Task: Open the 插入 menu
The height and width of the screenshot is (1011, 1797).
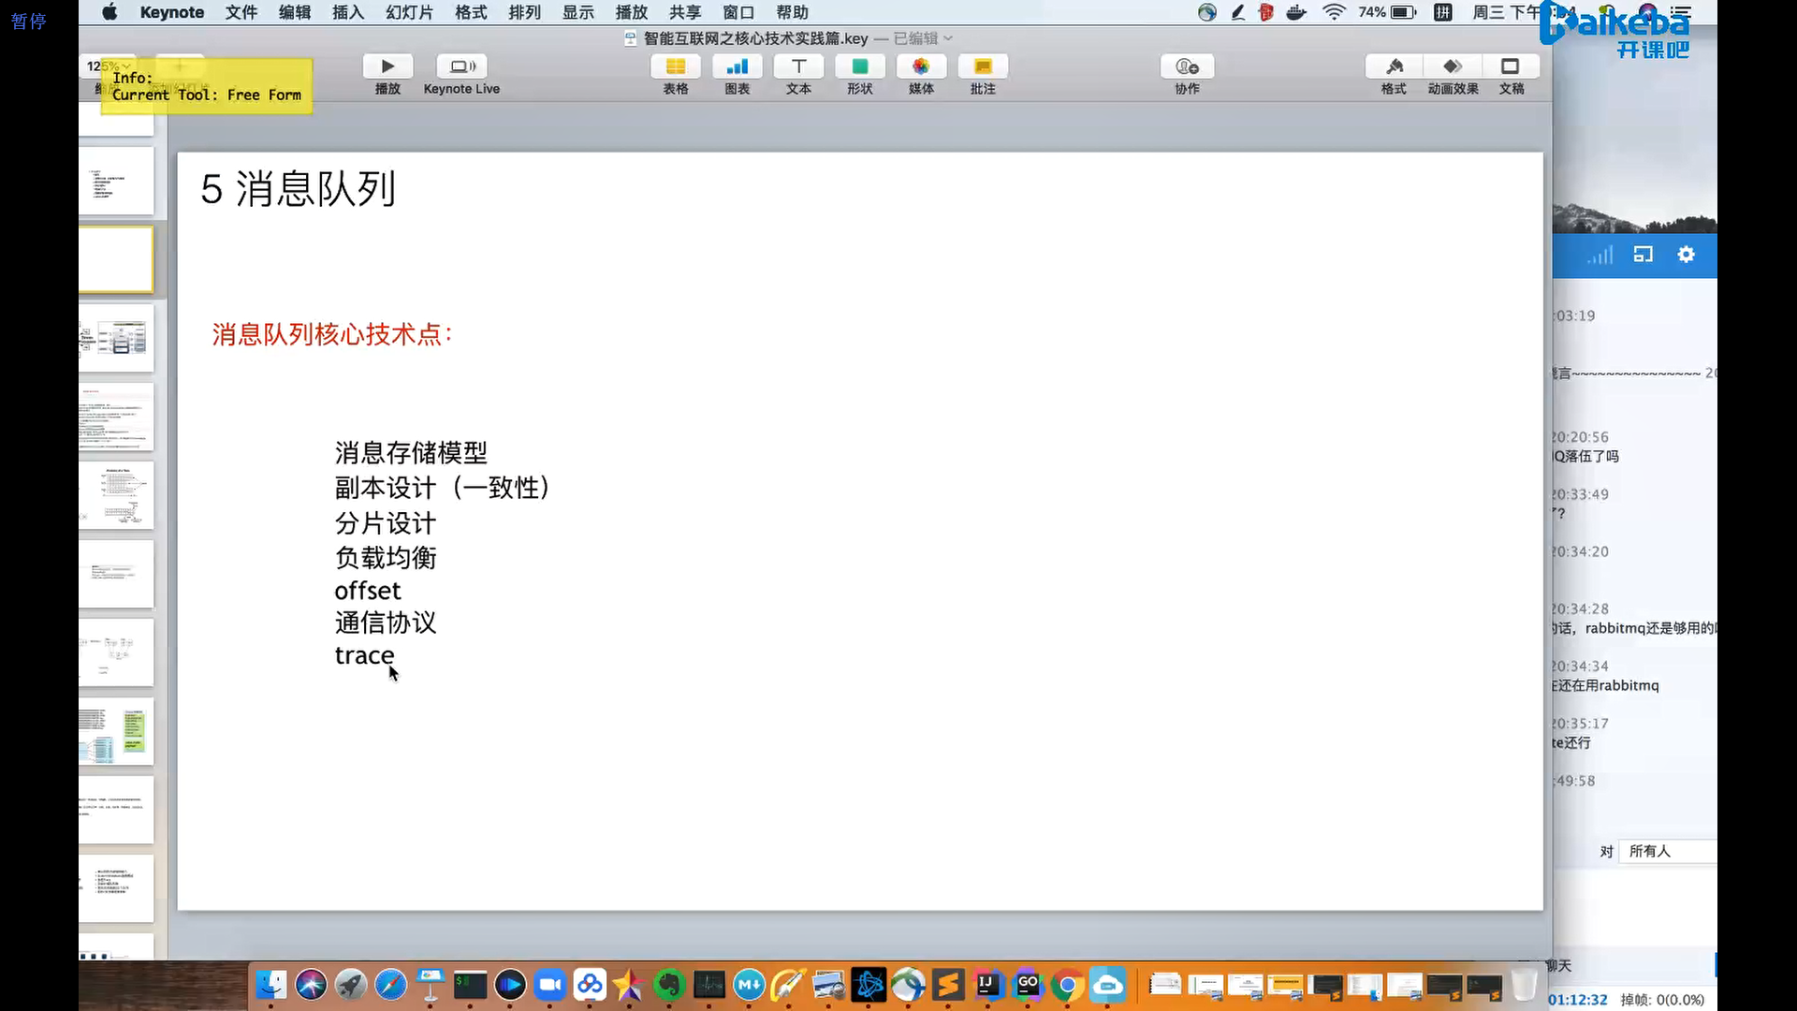Action: pos(347,12)
